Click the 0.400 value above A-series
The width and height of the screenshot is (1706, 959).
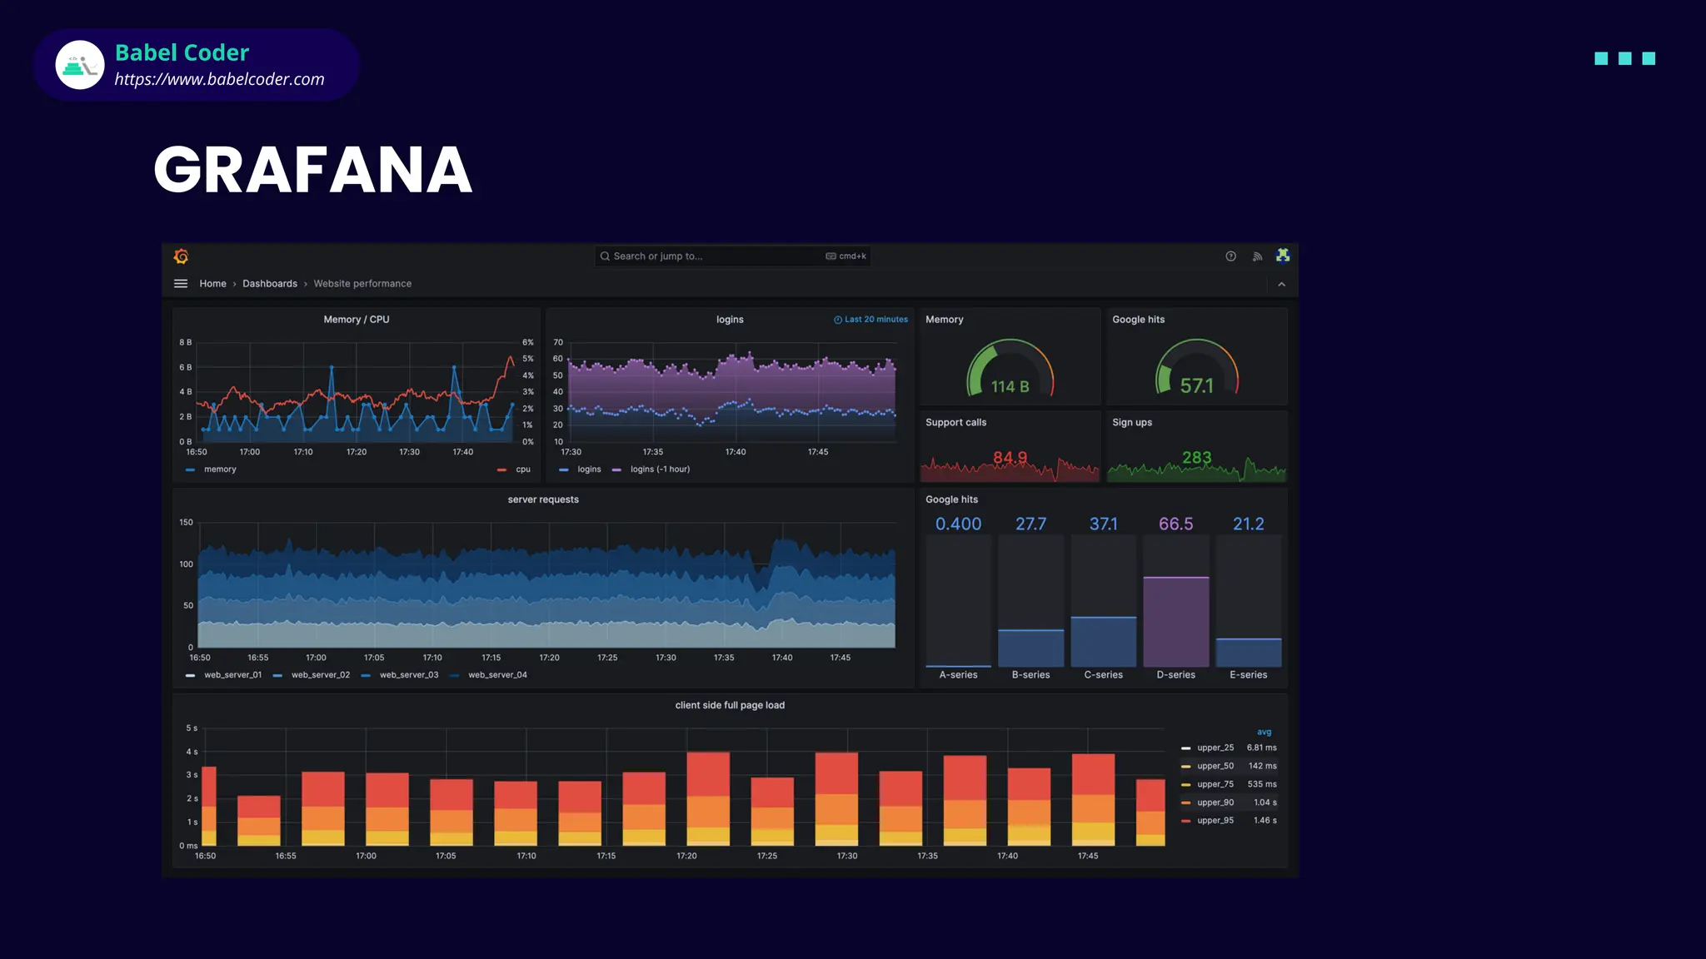[x=958, y=524]
